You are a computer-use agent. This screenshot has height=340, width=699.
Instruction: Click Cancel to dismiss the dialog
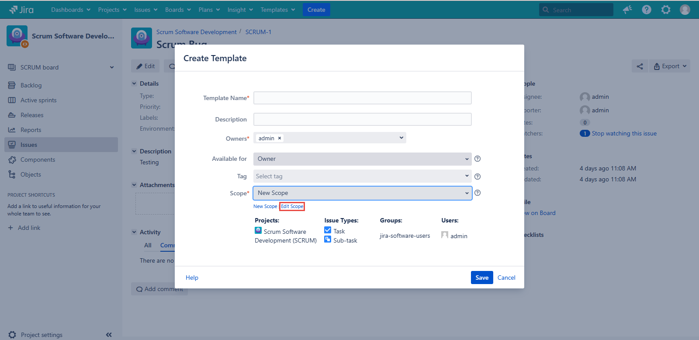(x=506, y=278)
